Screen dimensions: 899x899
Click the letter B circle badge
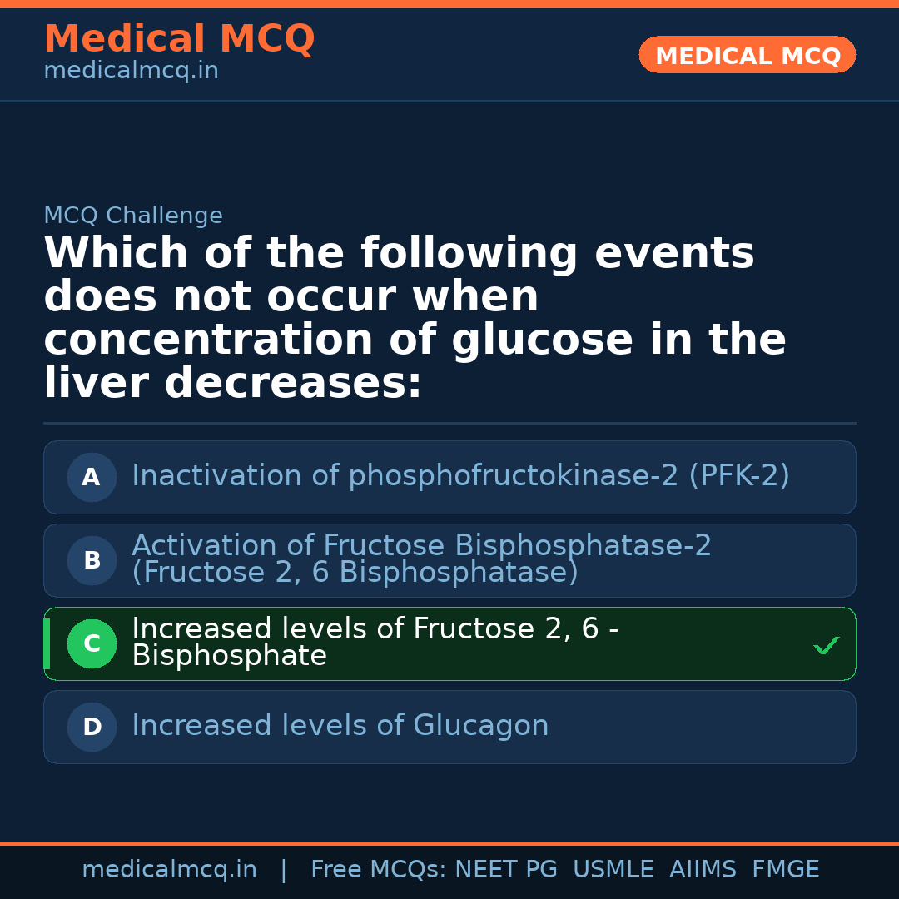[x=92, y=561]
